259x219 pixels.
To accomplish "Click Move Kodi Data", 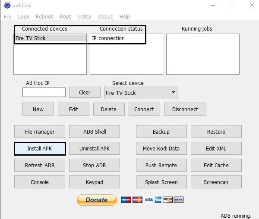I will [x=161, y=148].
